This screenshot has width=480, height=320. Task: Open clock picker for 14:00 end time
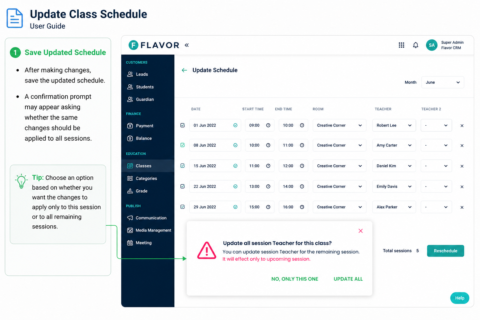302,187
